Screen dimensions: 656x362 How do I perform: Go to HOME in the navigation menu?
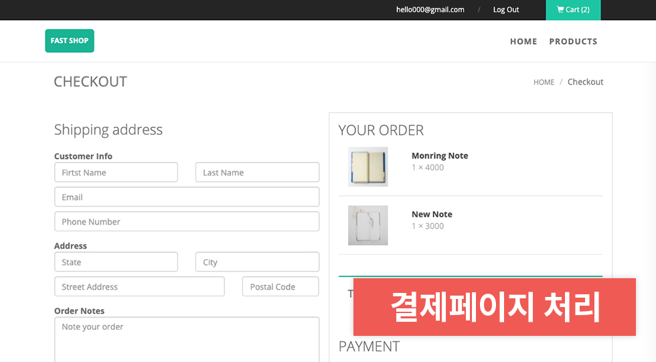[x=523, y=42]
